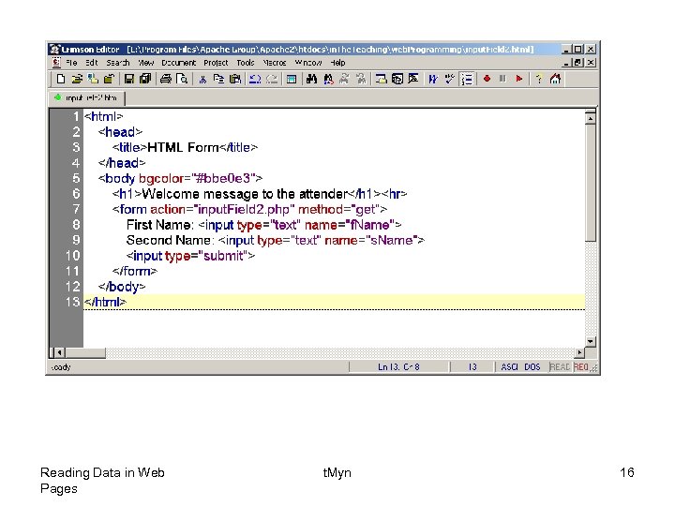Image resolution: width=675 pixels, height=506 pixels.
Task: Click the horizontal scrollbar thumb
Action: click(x=85, y=353)
